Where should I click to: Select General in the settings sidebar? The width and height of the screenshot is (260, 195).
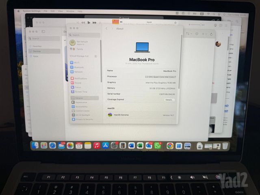pyautogui.click(x=85, y=98)
